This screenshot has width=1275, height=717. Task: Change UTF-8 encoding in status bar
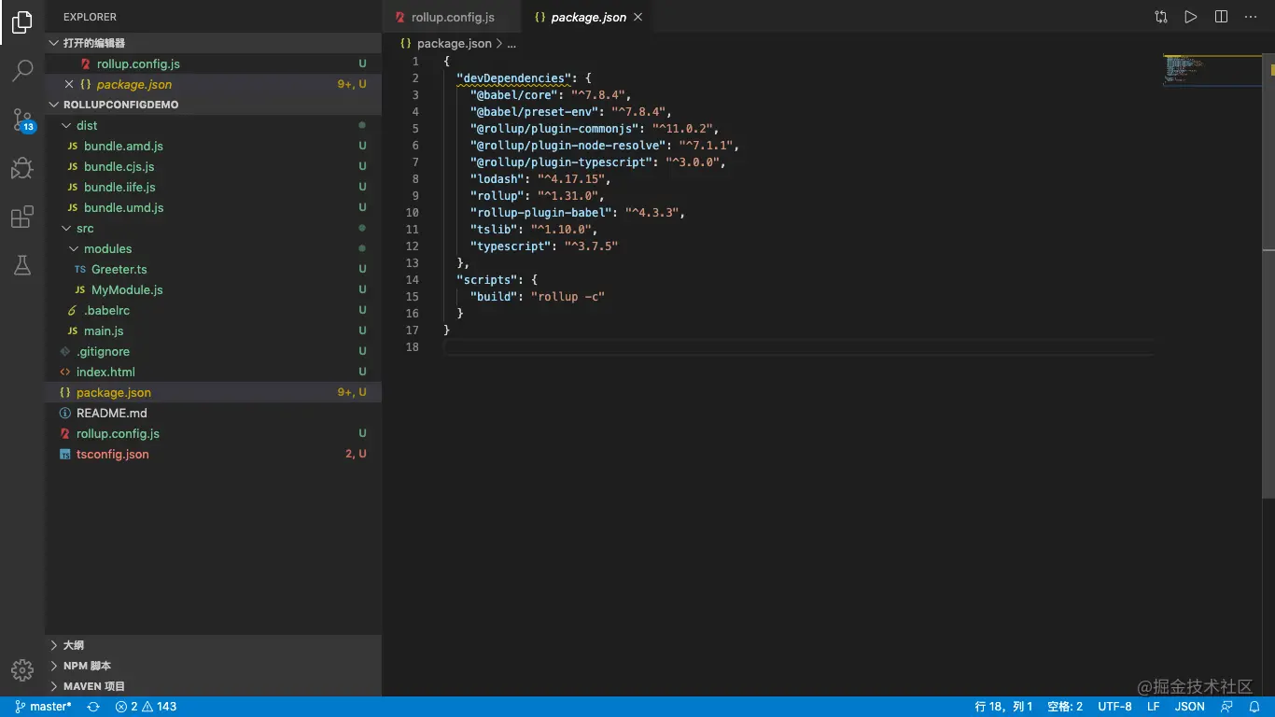(x=1114, y=707)
